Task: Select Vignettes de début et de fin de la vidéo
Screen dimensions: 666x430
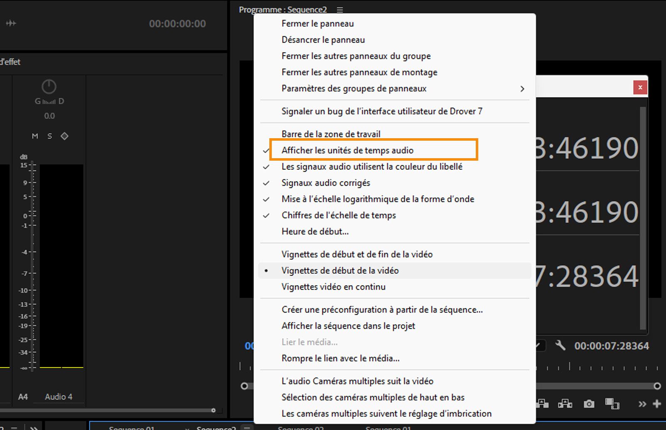Action: point(357,254)
